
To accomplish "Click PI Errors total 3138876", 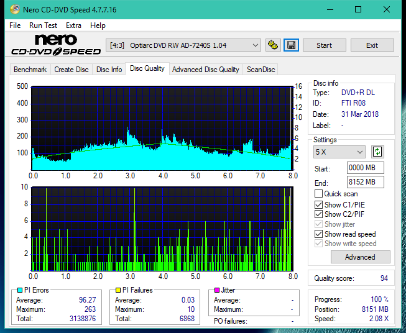I will click(83, 319).
